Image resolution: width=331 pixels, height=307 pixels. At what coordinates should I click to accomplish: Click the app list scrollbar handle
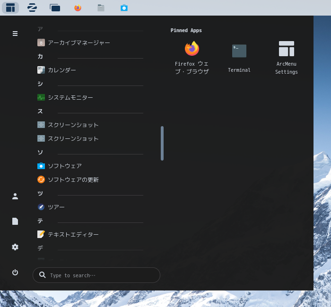(162, 144)
